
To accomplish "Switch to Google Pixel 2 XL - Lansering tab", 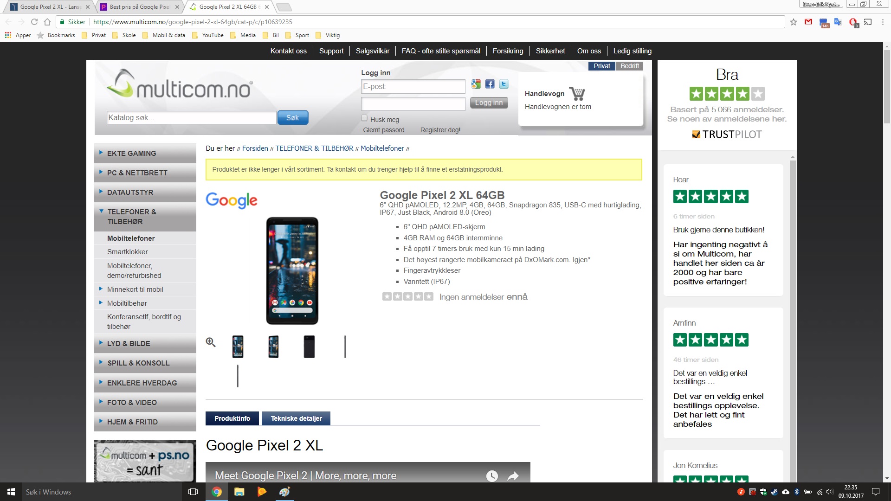I will 49,7.
